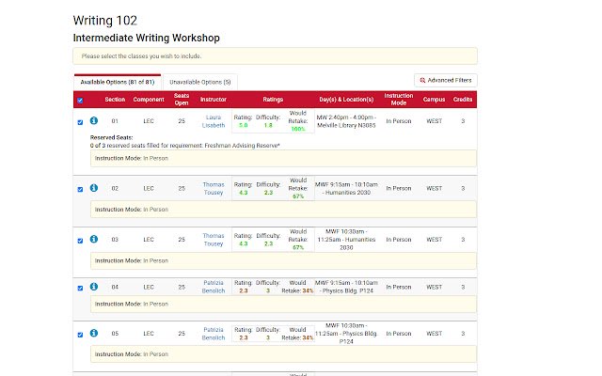Click 'Writing 102' course title
This screenshot has width=602, height=376.
point(104,21)
